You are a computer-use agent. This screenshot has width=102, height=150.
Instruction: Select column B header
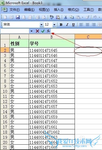click(52, 37)
